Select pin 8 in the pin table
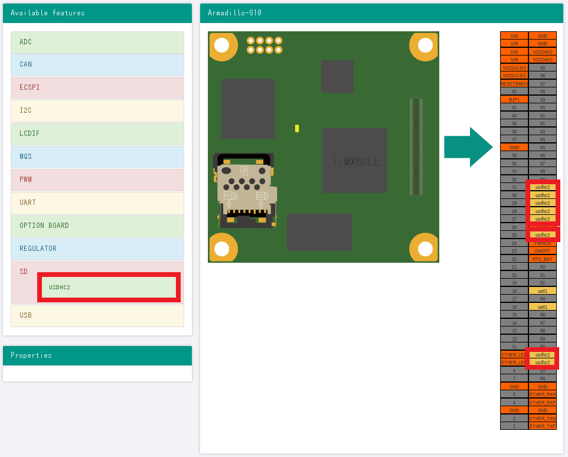This screenshot has width=568, height=457. tap(514, 370)
